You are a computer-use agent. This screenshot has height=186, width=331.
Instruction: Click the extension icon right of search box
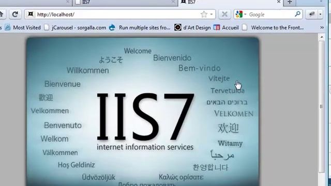(x=312, y=14)
